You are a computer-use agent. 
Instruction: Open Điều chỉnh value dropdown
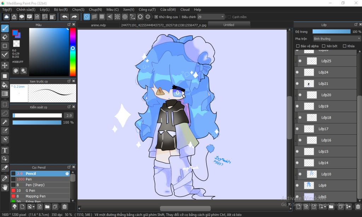point(211,17)
